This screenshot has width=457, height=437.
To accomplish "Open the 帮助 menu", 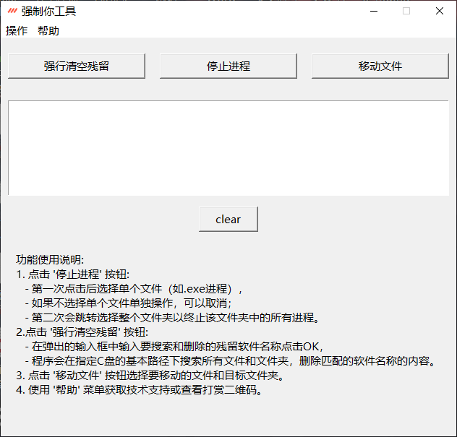I will click(x=48, y=31).
